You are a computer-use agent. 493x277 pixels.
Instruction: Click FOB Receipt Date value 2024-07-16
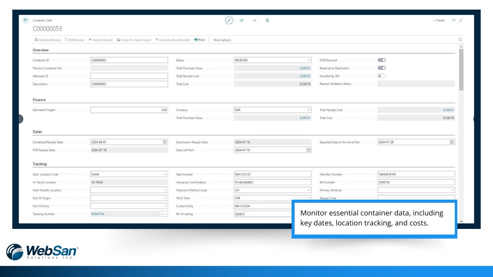[99, 150]
